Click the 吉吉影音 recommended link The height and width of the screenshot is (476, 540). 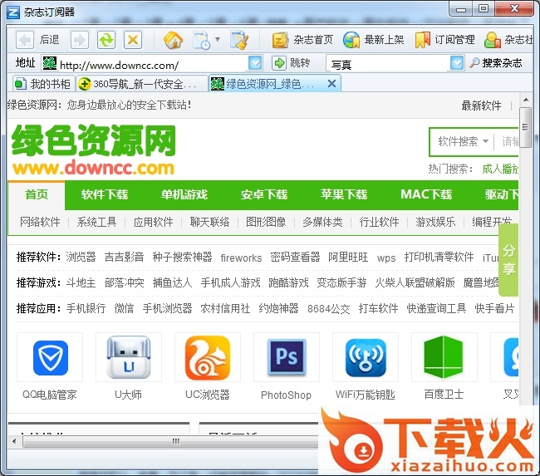coord(124,257)
